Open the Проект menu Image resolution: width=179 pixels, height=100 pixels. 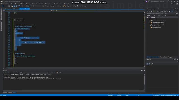(17, 4)
